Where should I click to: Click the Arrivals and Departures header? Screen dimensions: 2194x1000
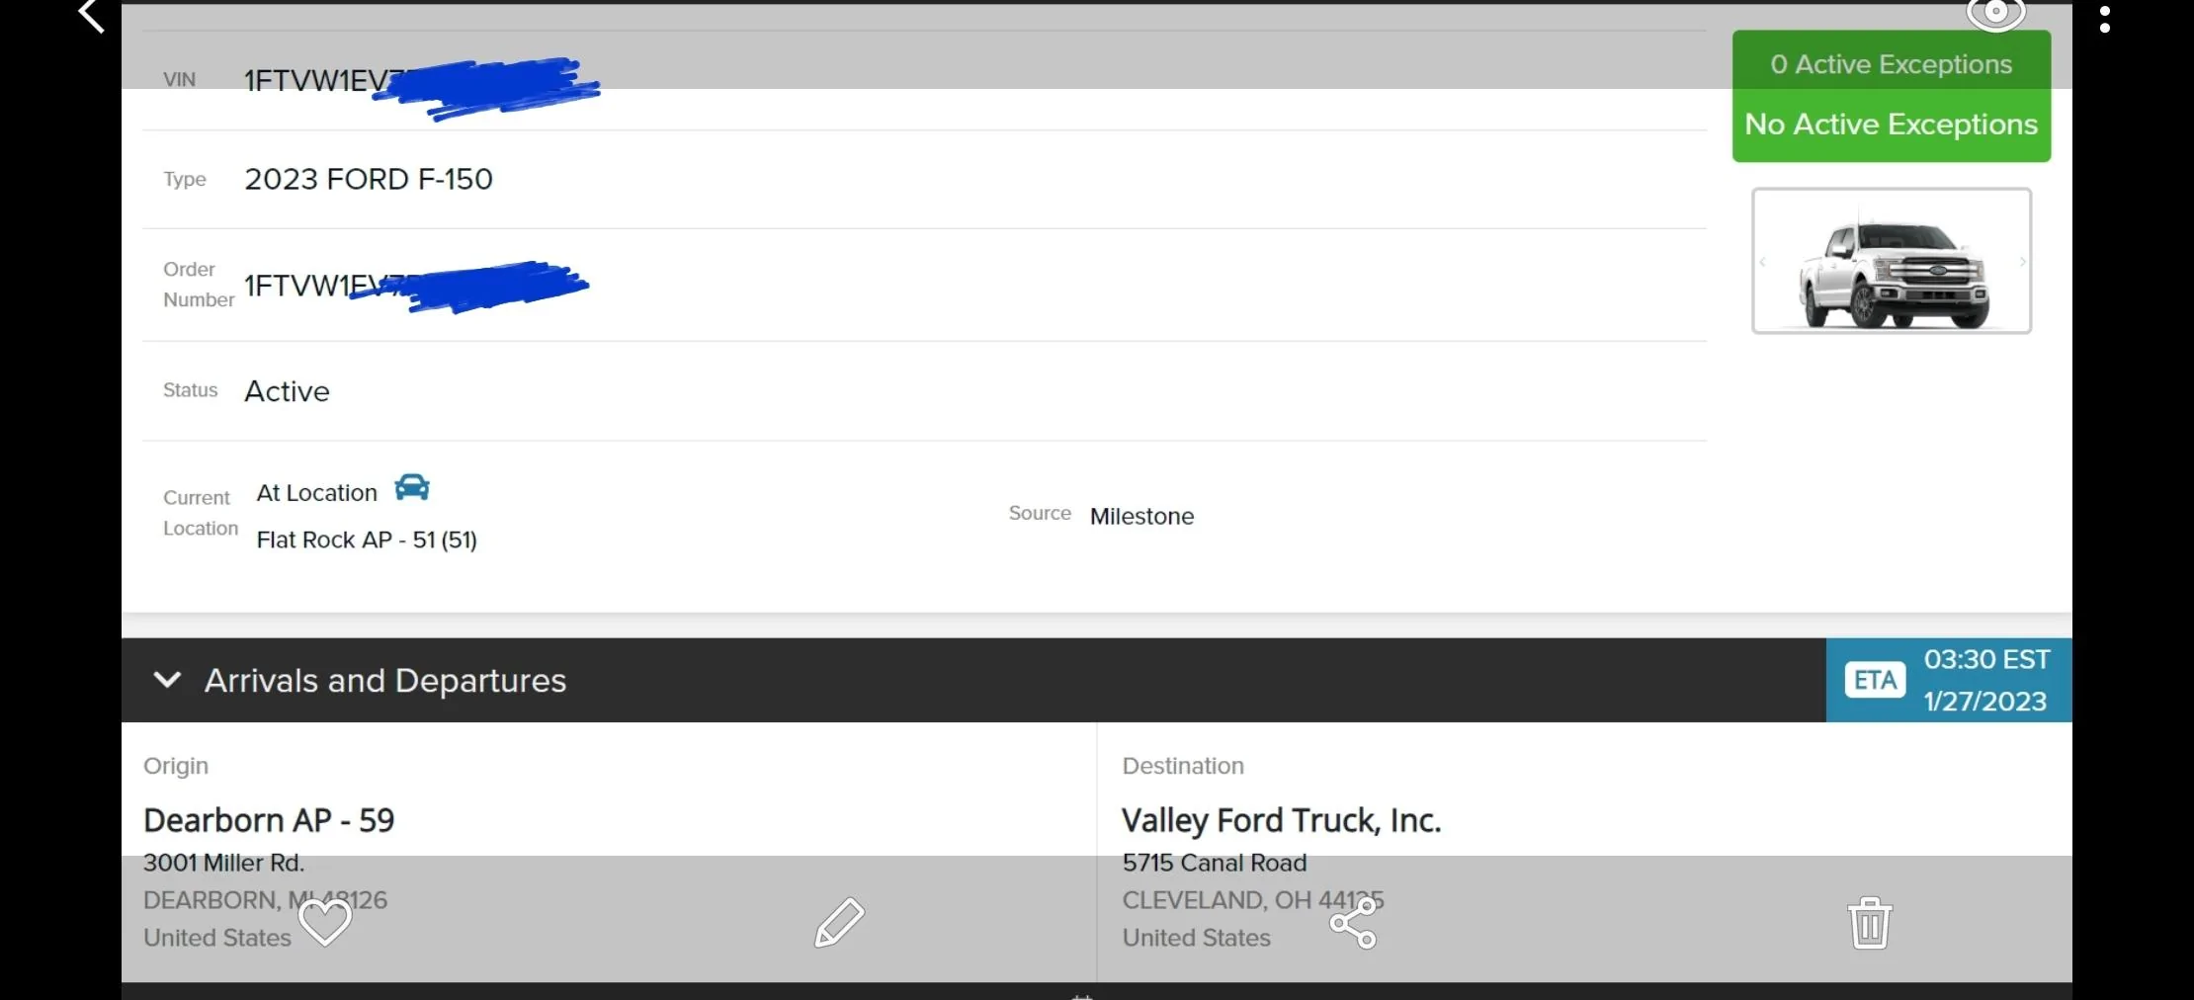coord(385,681)
